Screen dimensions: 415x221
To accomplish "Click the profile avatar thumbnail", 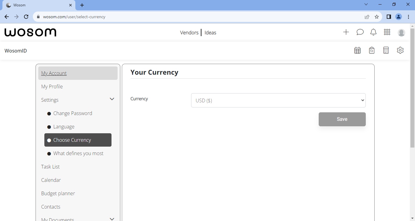I will (x=401, y=32).
